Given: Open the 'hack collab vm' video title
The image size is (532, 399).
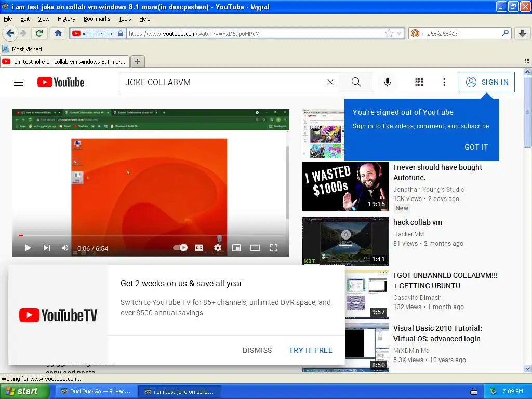Looking at the screenshot, I should (418, 222).
